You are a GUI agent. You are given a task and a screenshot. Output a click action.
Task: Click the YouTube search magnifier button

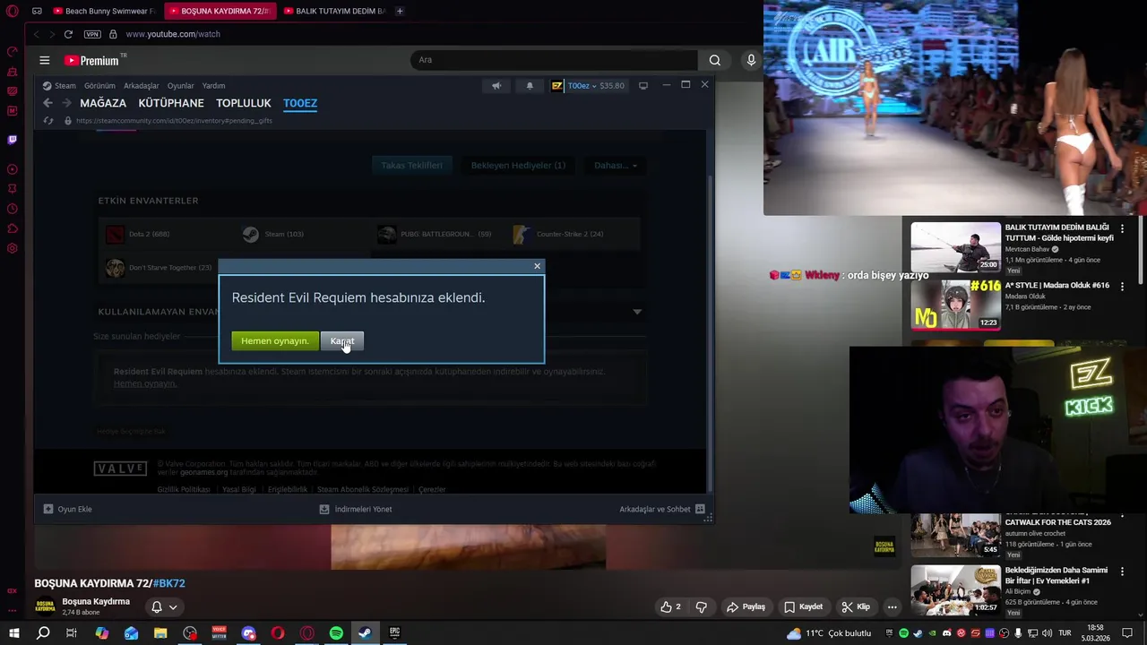714,60
